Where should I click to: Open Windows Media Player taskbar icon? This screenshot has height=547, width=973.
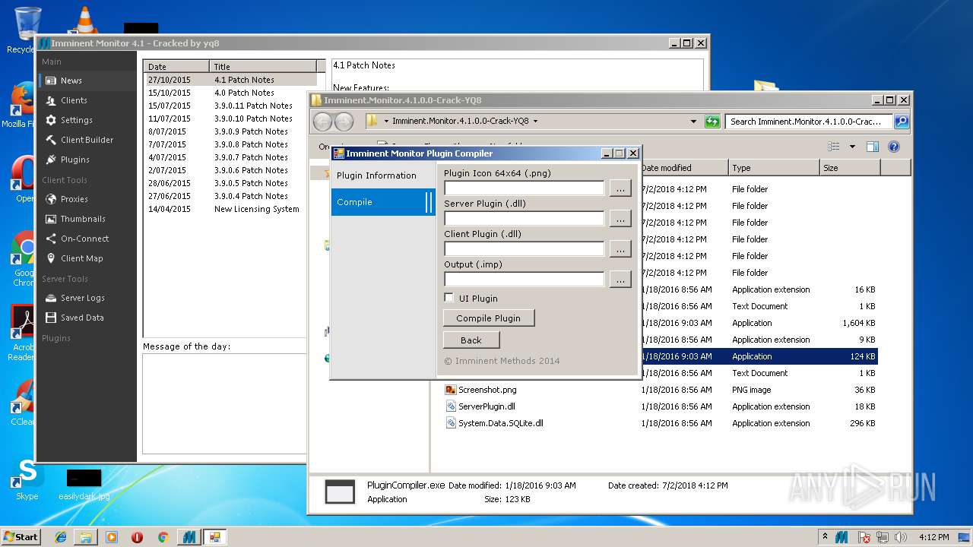[112, 537]
